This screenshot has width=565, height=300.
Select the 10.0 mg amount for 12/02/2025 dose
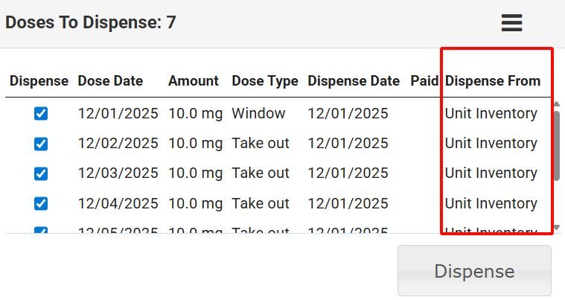pos(195,144)
